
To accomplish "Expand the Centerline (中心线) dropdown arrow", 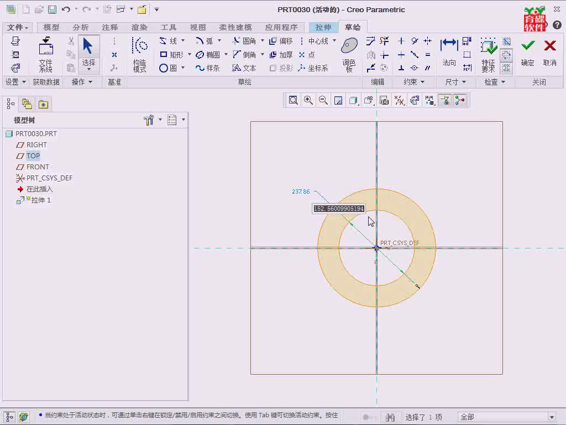I will click(334, 40).
